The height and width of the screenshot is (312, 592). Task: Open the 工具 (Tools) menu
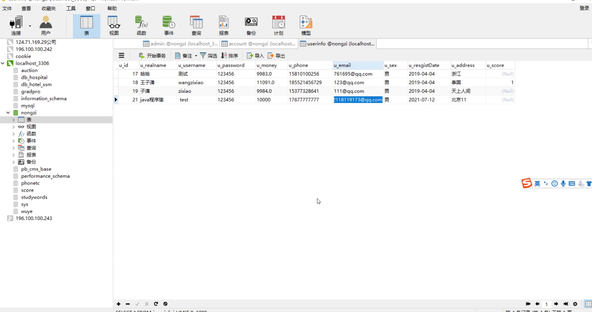pyautogui.click(x=71, y=8)
